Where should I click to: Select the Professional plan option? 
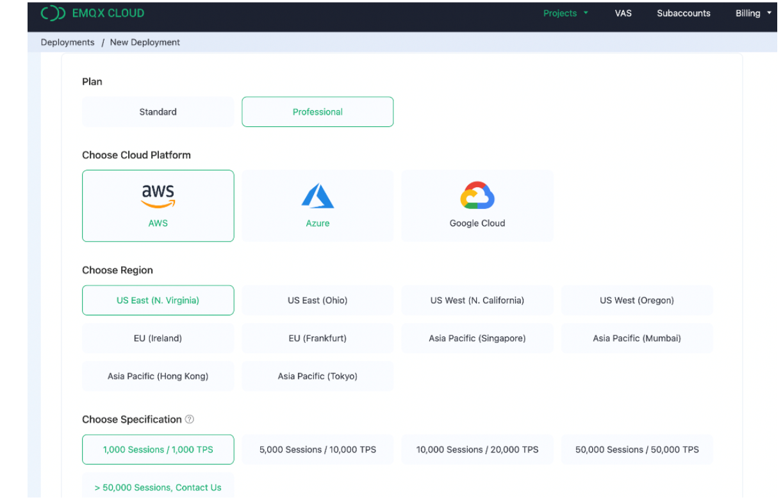[317, 112]
